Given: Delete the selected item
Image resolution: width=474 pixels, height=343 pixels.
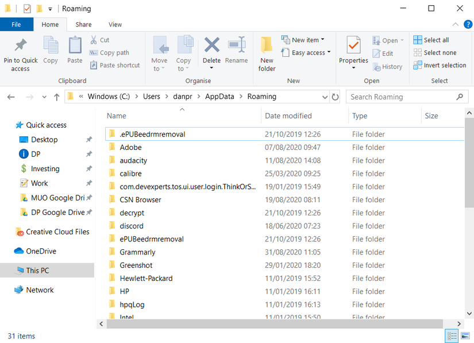Looking at the screenshot, I should coord(211,52).
